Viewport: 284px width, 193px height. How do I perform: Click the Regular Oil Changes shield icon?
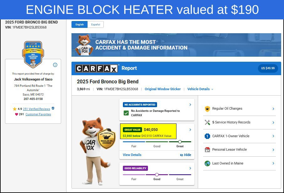coord(207,109)
